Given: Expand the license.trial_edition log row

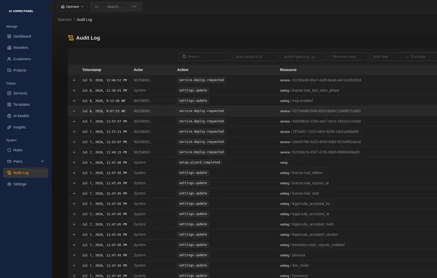Looking at the screenshot, I should click(x=74, y=173).
